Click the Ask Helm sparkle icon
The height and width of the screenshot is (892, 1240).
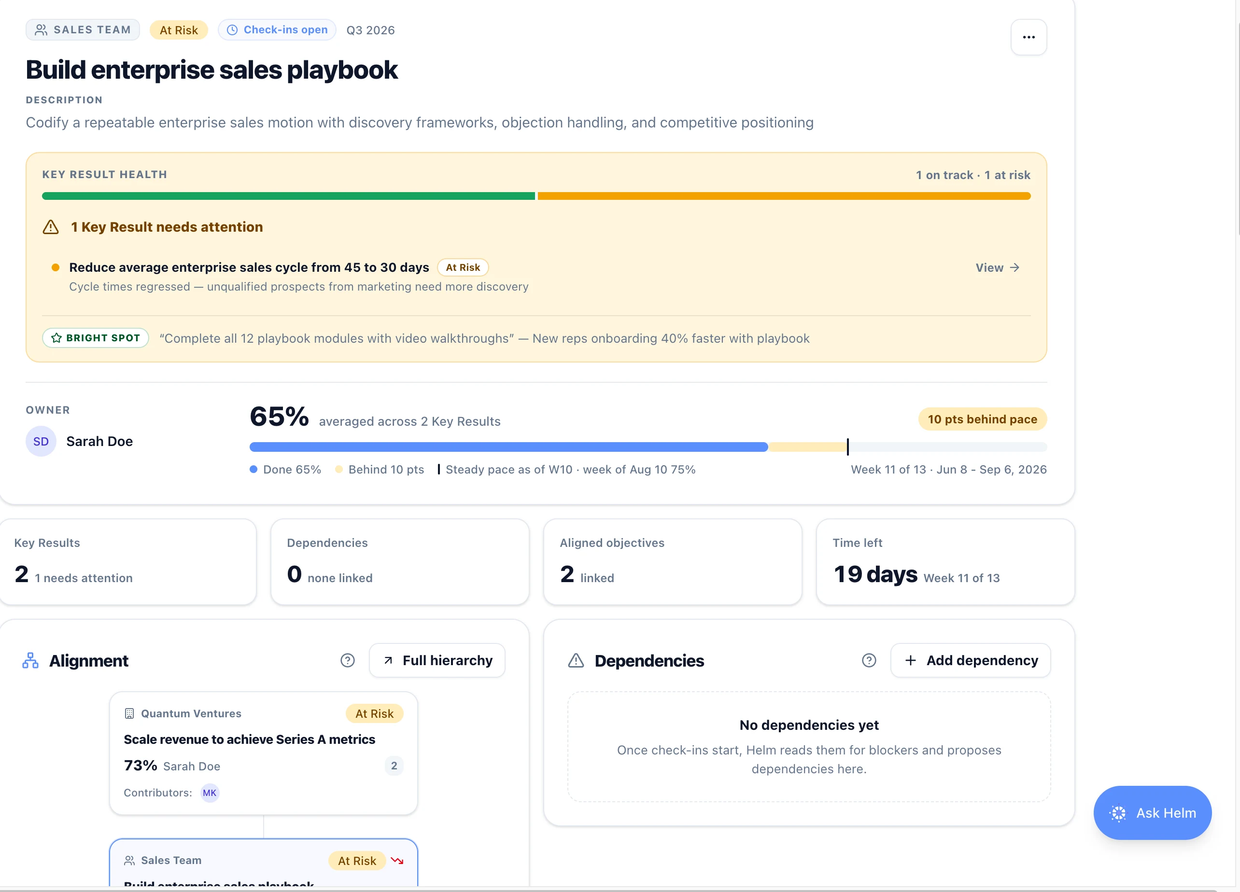coord(1118,813)
